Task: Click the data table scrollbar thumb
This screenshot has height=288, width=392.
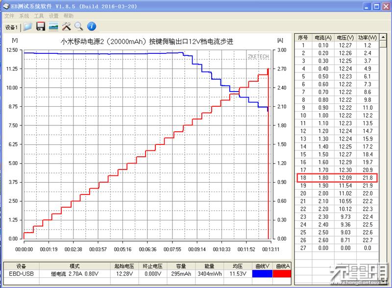Action: [383, 44]
